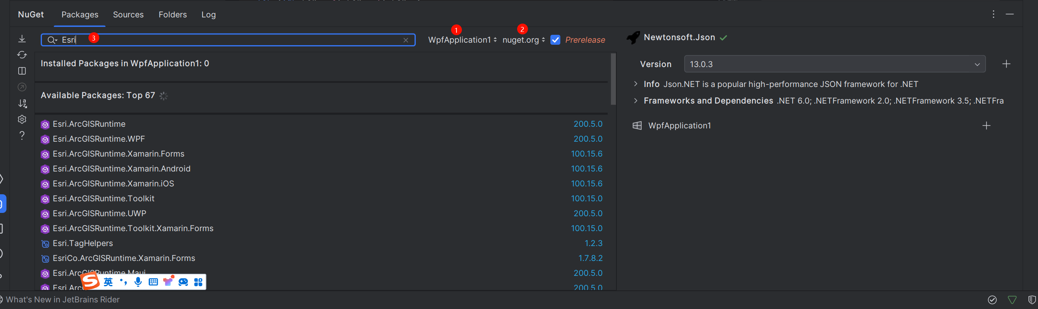Switch to the Log tab
The height and width of the screenshot is (309, 1038).
point(209,14)
